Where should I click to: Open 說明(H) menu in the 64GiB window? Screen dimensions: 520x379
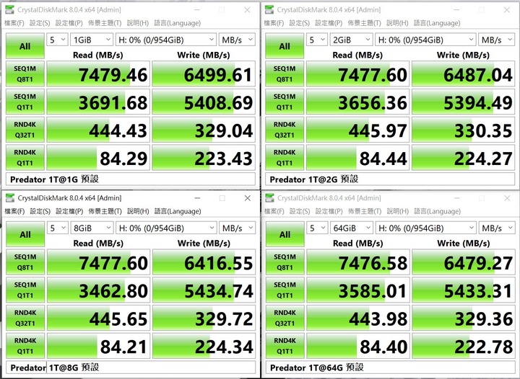click(398, 211)
